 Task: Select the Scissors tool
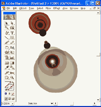coord(12,73)
